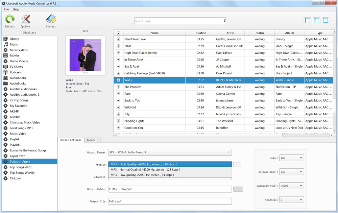The width and height of the screenshot is (338, 213).
Task: Sort by Status column header
Action: pyautogui.click(x=260, y=33)
